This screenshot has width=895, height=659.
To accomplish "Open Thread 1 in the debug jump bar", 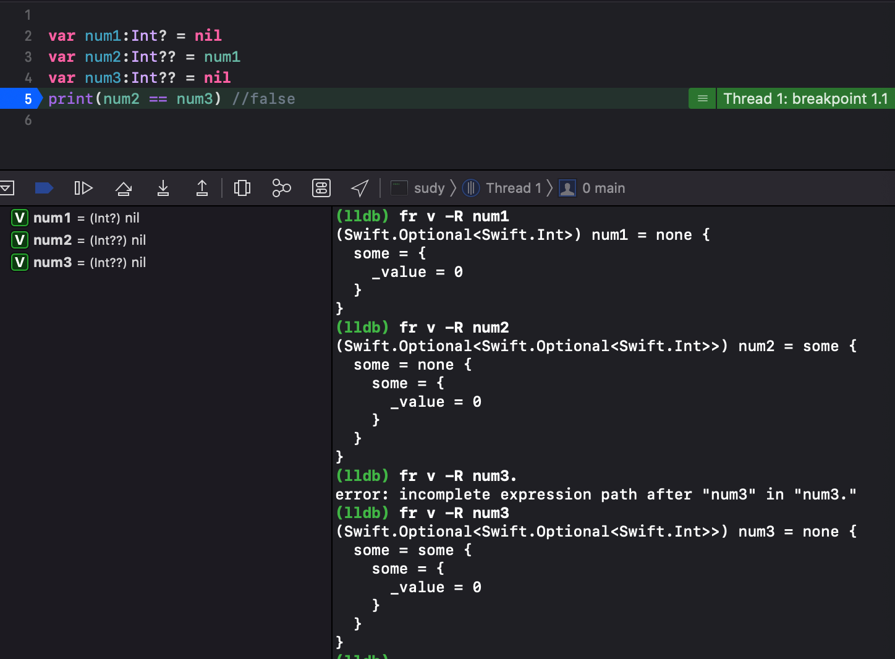I will pyautogui.click(x=503, y=188).
